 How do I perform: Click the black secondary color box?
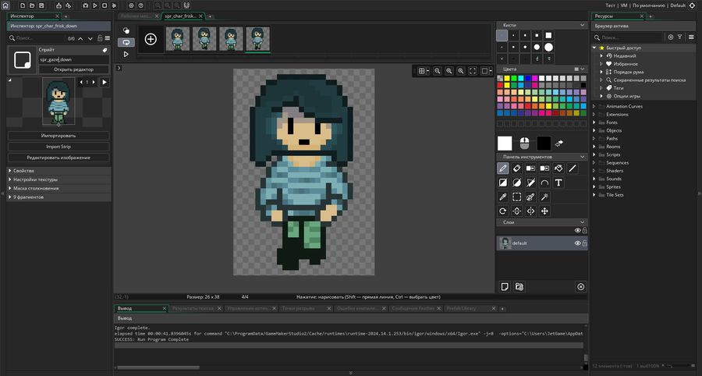[544, 144]
